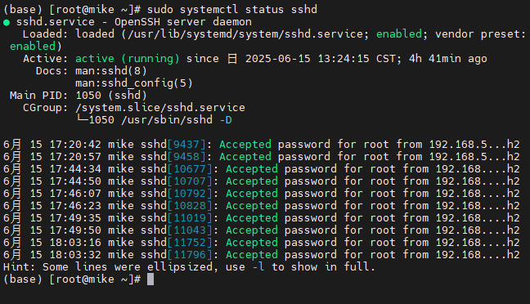Click the PID 9458 log entry

pos(186,157)
